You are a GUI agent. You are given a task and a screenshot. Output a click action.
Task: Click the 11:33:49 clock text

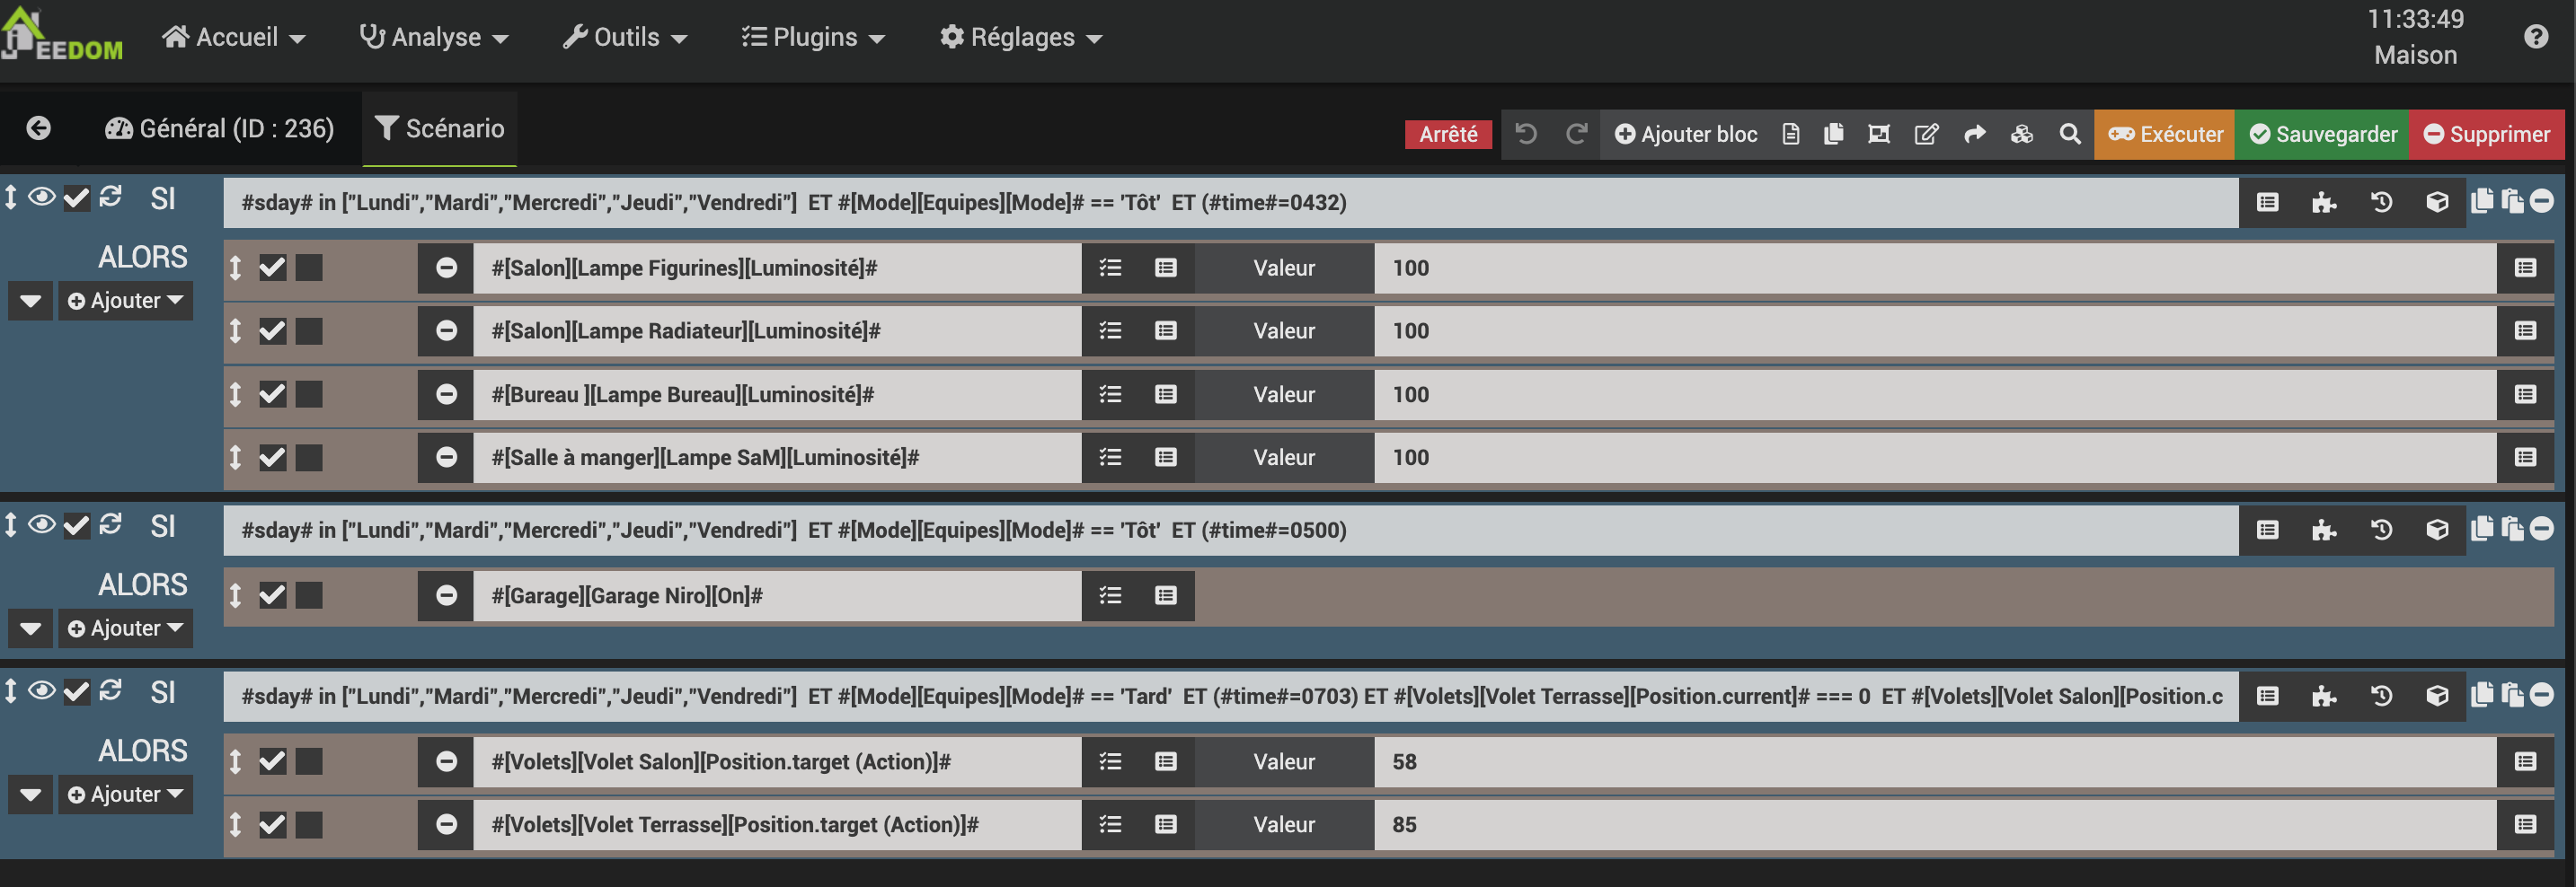pos(2415,19)
